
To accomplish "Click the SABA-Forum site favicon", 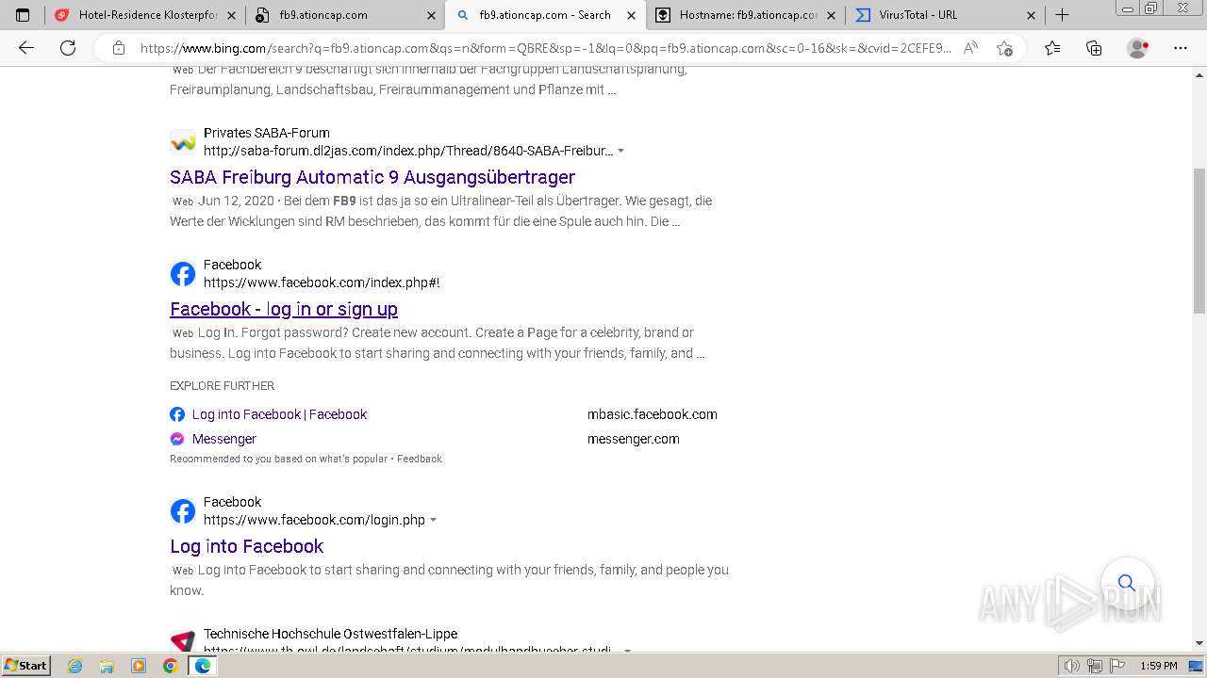I will point(183,142).
